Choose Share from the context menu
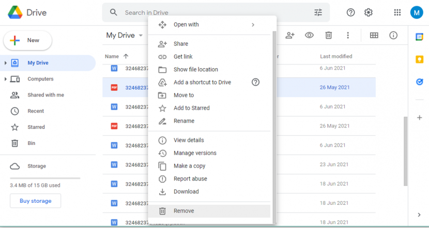Viewport: 429px width, 228px height. pos(209,44)
